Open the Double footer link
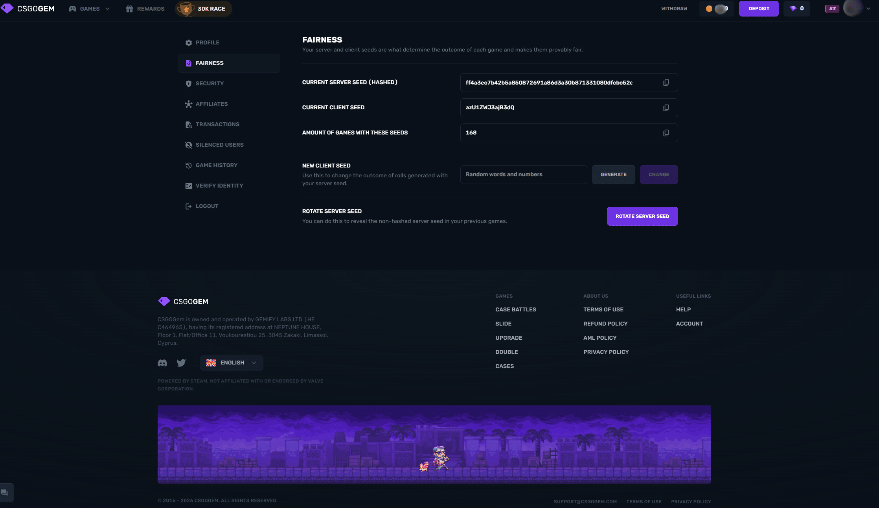The image size is (879, 508). click(507, 352)
